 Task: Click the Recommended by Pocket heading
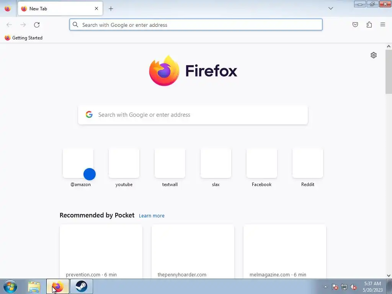click(x=97, y=215)
